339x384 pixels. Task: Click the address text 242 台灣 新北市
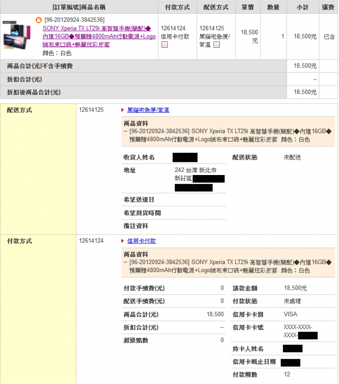tap(195, 170)
